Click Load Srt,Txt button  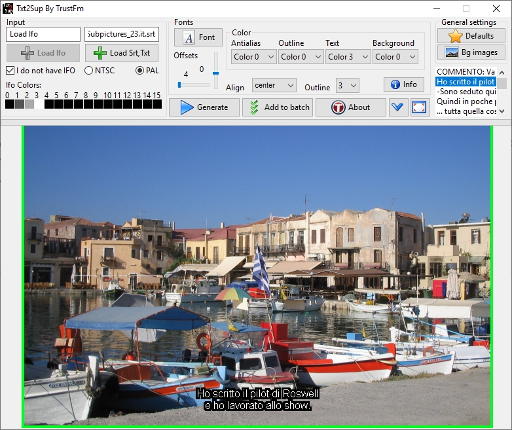122,53
